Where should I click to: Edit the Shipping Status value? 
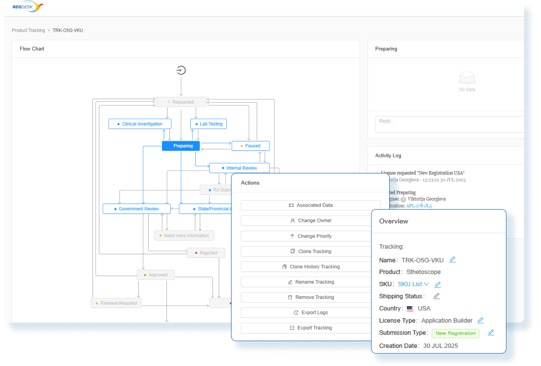click(x=437, y=296)
